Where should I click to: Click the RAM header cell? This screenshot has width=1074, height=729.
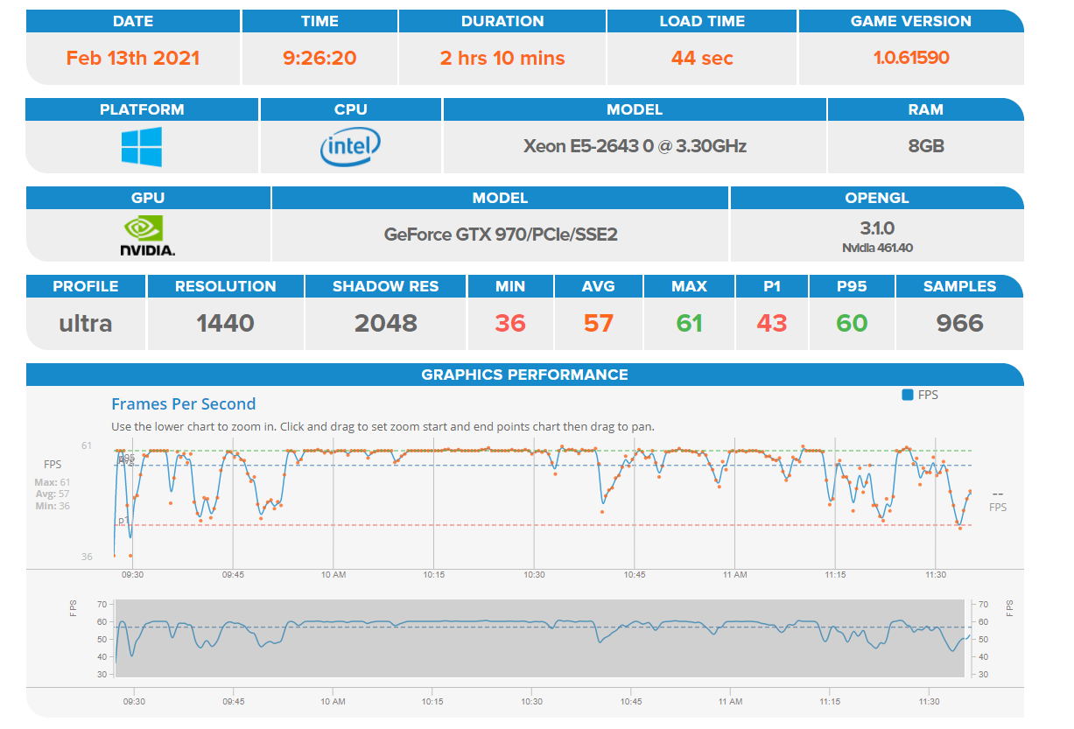pyautogui.click(x=925, y=109)
